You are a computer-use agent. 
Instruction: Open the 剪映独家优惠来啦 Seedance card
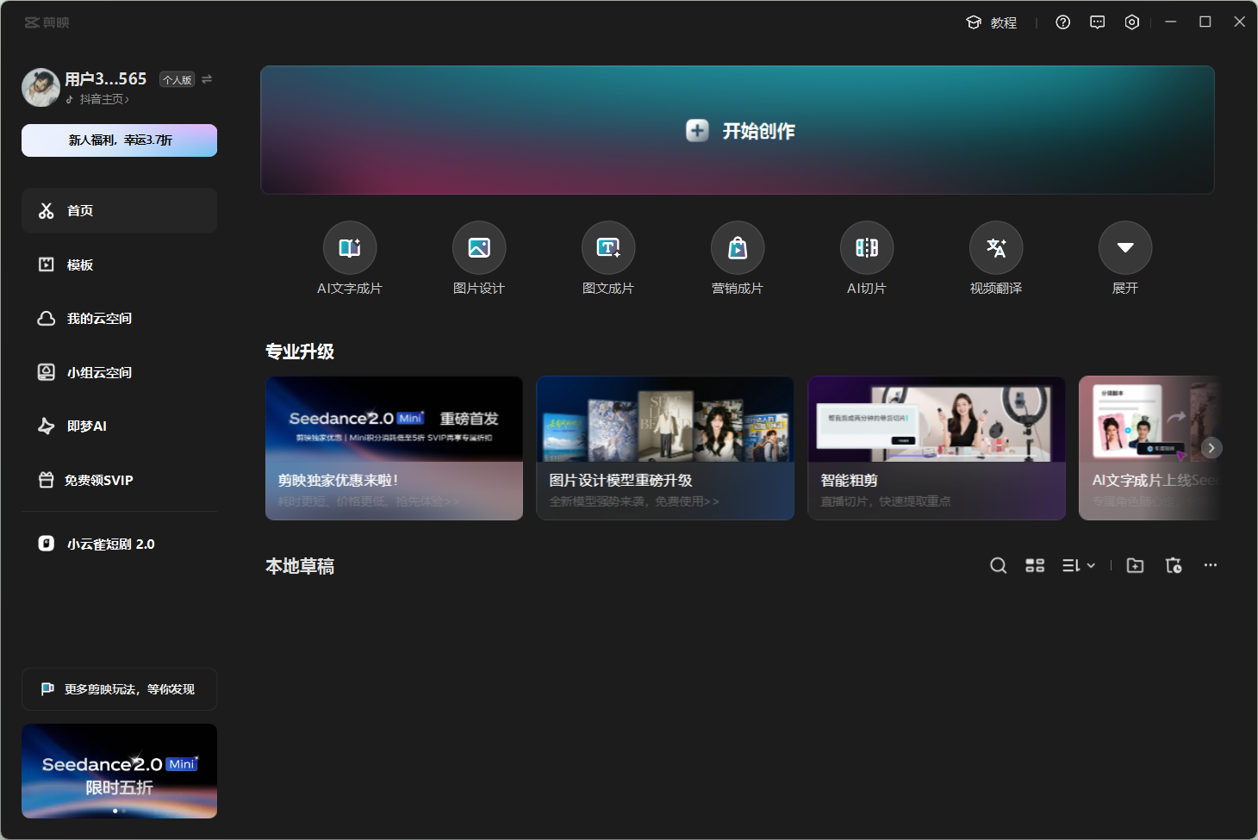point(394,448)
